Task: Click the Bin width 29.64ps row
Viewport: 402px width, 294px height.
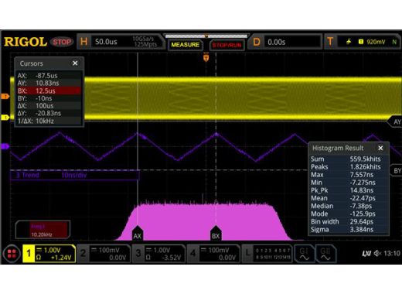Action: pyautogui.click(x=349, y=221)
